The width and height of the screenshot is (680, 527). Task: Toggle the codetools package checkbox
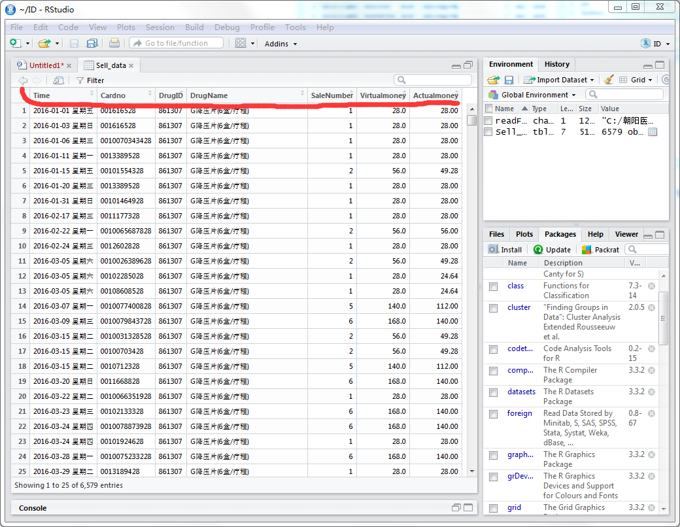tap(493, 350)
